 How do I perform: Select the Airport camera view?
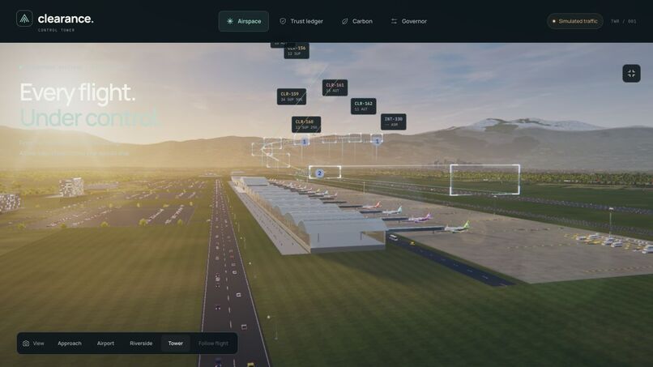click(105, 344)
